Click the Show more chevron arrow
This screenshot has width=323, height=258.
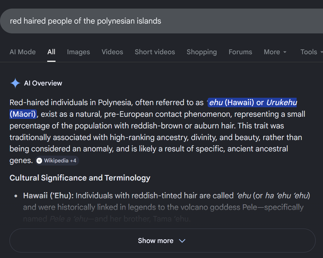tap(182, 241)
